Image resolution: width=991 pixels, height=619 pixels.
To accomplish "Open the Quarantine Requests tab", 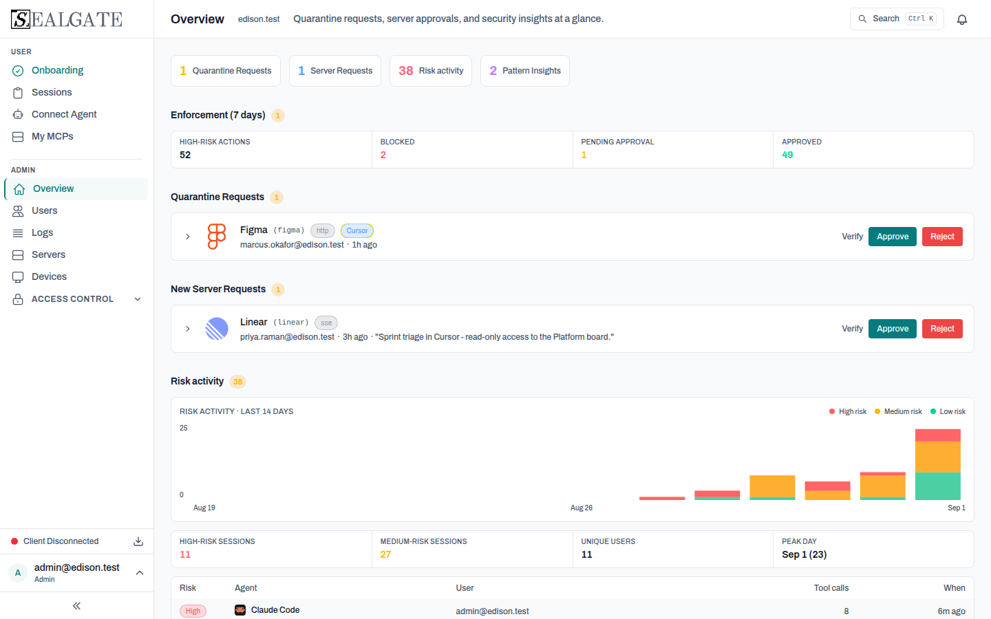I will [x=226, y=71].
